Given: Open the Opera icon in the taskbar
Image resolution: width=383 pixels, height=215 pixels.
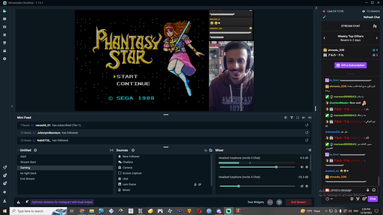Looking at the screenshot, I should click(x=199, y=211).
